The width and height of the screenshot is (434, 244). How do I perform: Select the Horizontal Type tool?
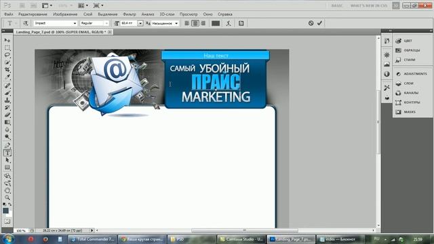[x=7, y=152]
